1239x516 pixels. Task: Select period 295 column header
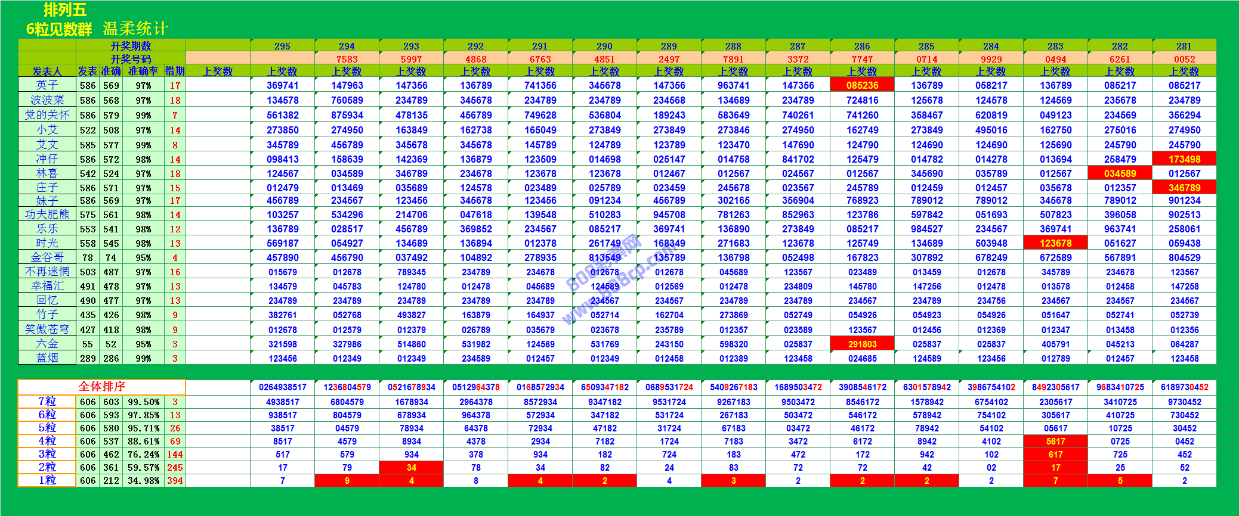[282, 46]
